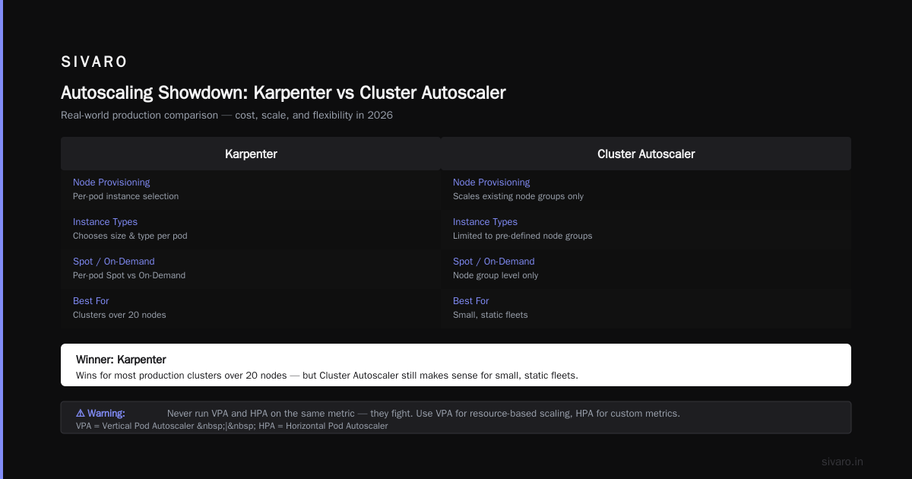Click 'Per-pod Spot vs On-Demand' text
Image resolution: width=912 pixels, height=479 pixels.
coord(129,275)
